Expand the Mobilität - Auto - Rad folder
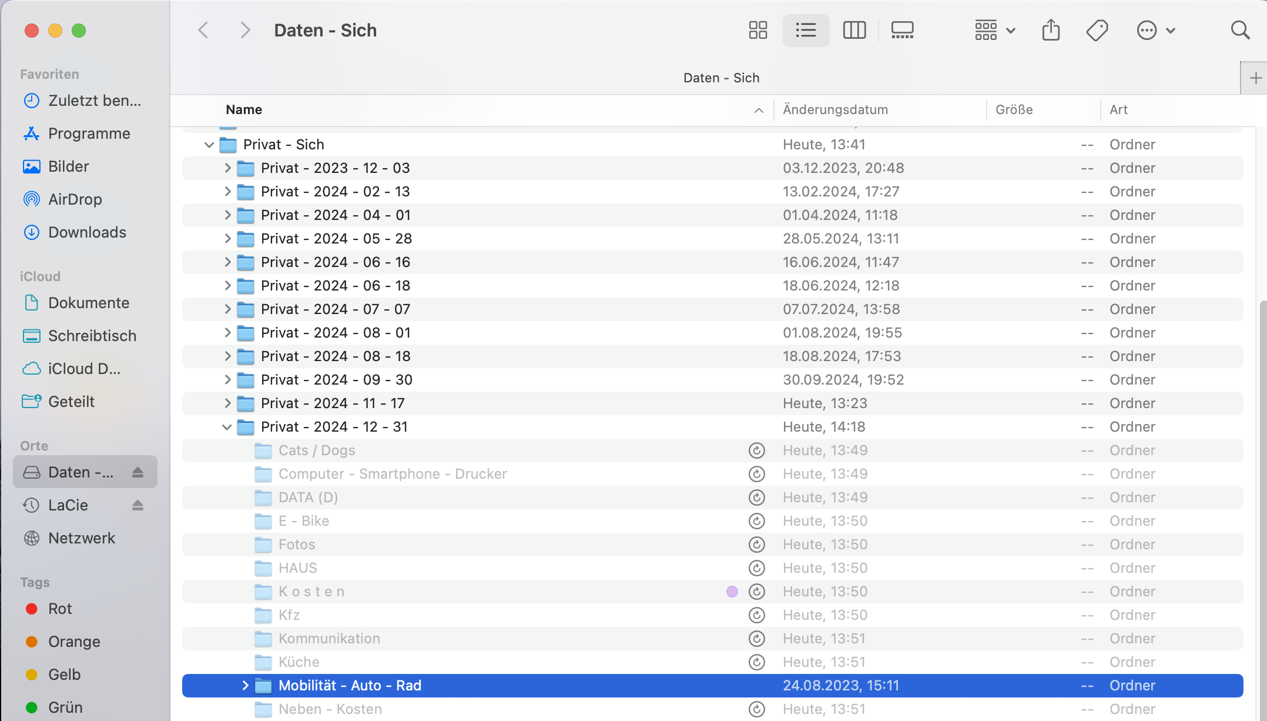The width and height of the screenshot is (1267, 721). coord(245,686)
